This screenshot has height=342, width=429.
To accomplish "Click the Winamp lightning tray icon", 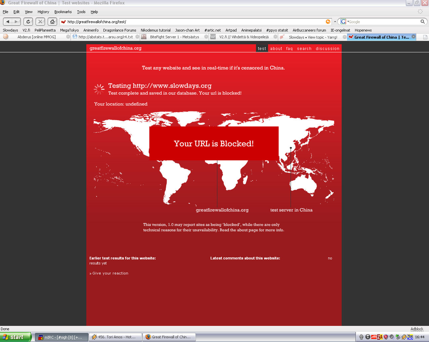I will [404, 337].
